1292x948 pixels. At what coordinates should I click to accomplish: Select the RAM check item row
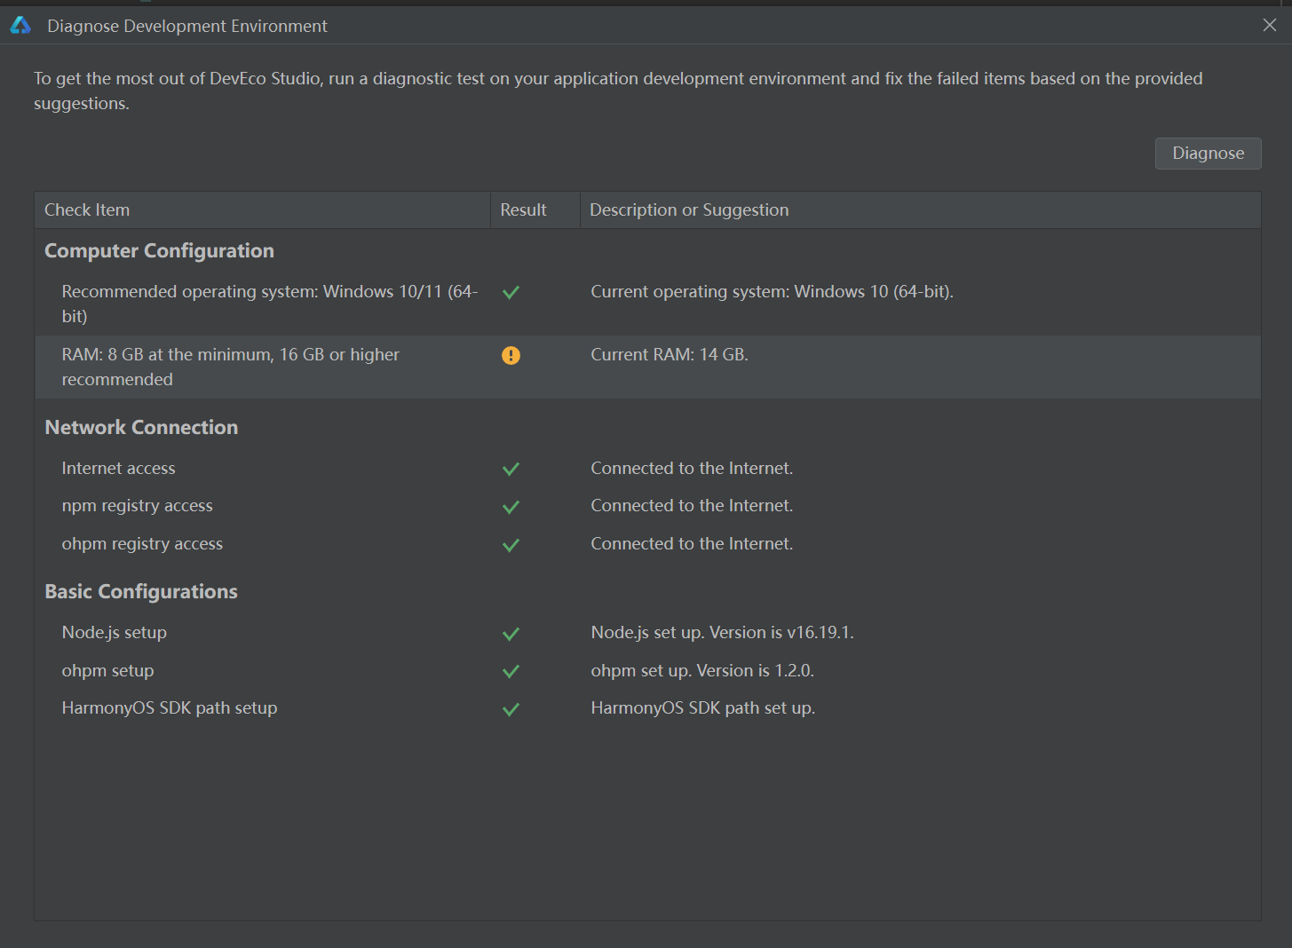click(x=647, y=367)
